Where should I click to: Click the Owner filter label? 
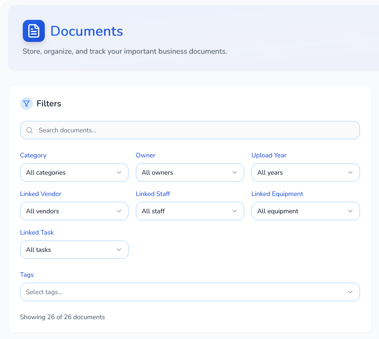[145, 155]
